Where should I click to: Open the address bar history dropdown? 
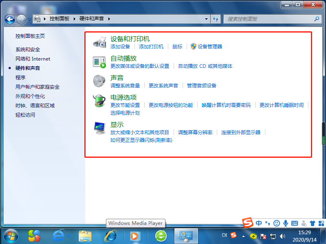pyautogui.click(x=207, y=19)
